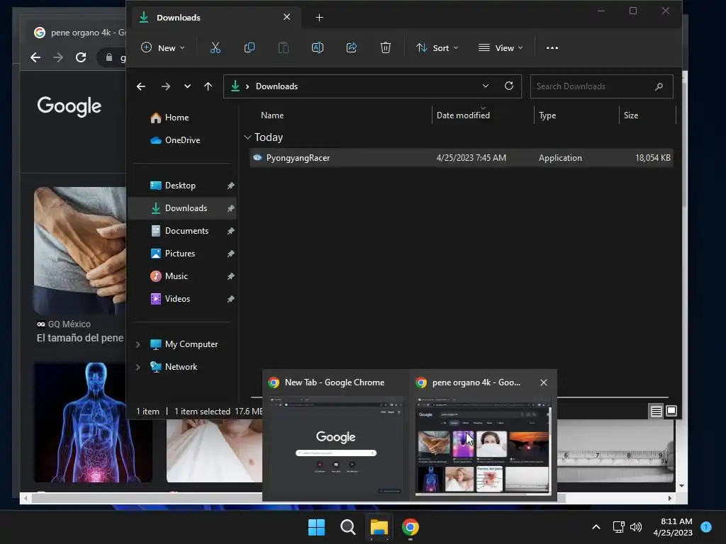
Task: Click the Cut scissors icon in toolbar
Action: [x=216, y=47]
